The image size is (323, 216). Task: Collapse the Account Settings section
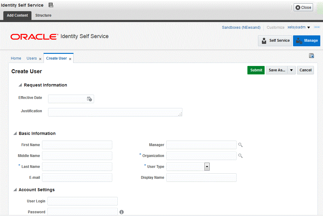(x=15, y=190)
